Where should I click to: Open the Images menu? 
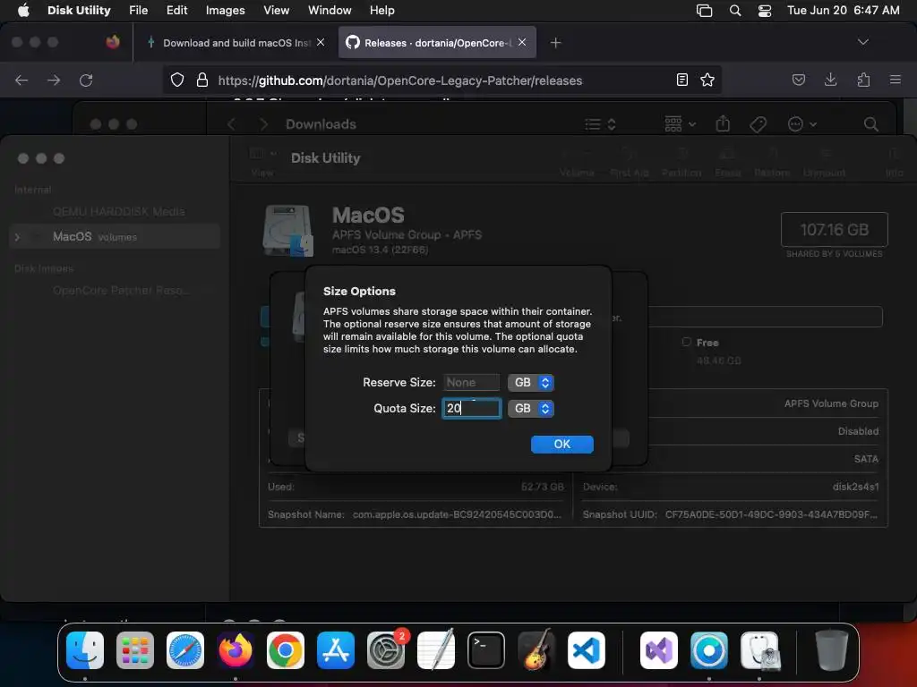pyautogui.click(x=225, y=11)
